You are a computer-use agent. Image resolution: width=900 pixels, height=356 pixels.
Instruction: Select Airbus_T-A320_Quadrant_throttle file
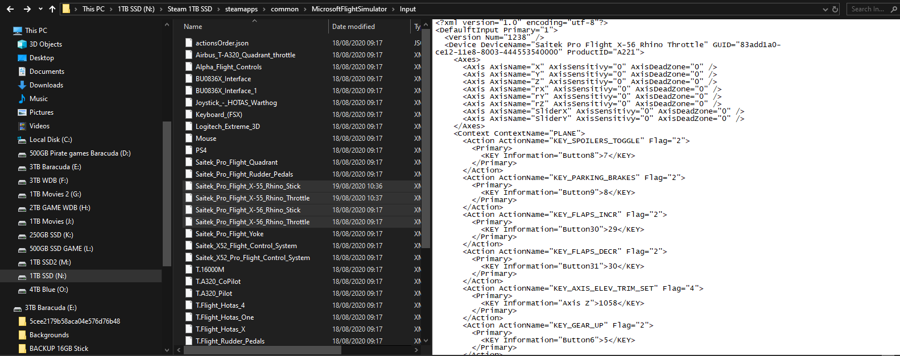tap(245, 55)
